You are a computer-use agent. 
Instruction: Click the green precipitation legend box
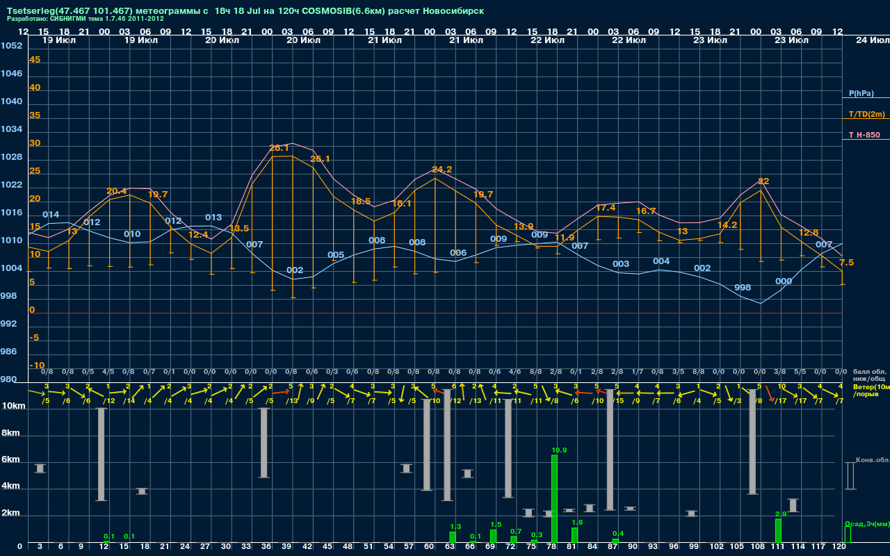pyautogui.click(x=848, y=534)
